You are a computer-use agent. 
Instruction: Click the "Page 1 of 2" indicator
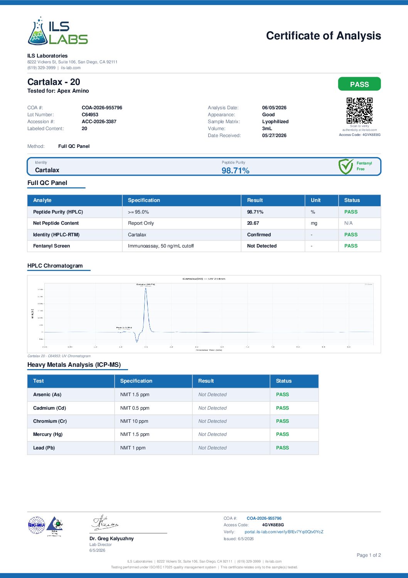tap(369, 555)
